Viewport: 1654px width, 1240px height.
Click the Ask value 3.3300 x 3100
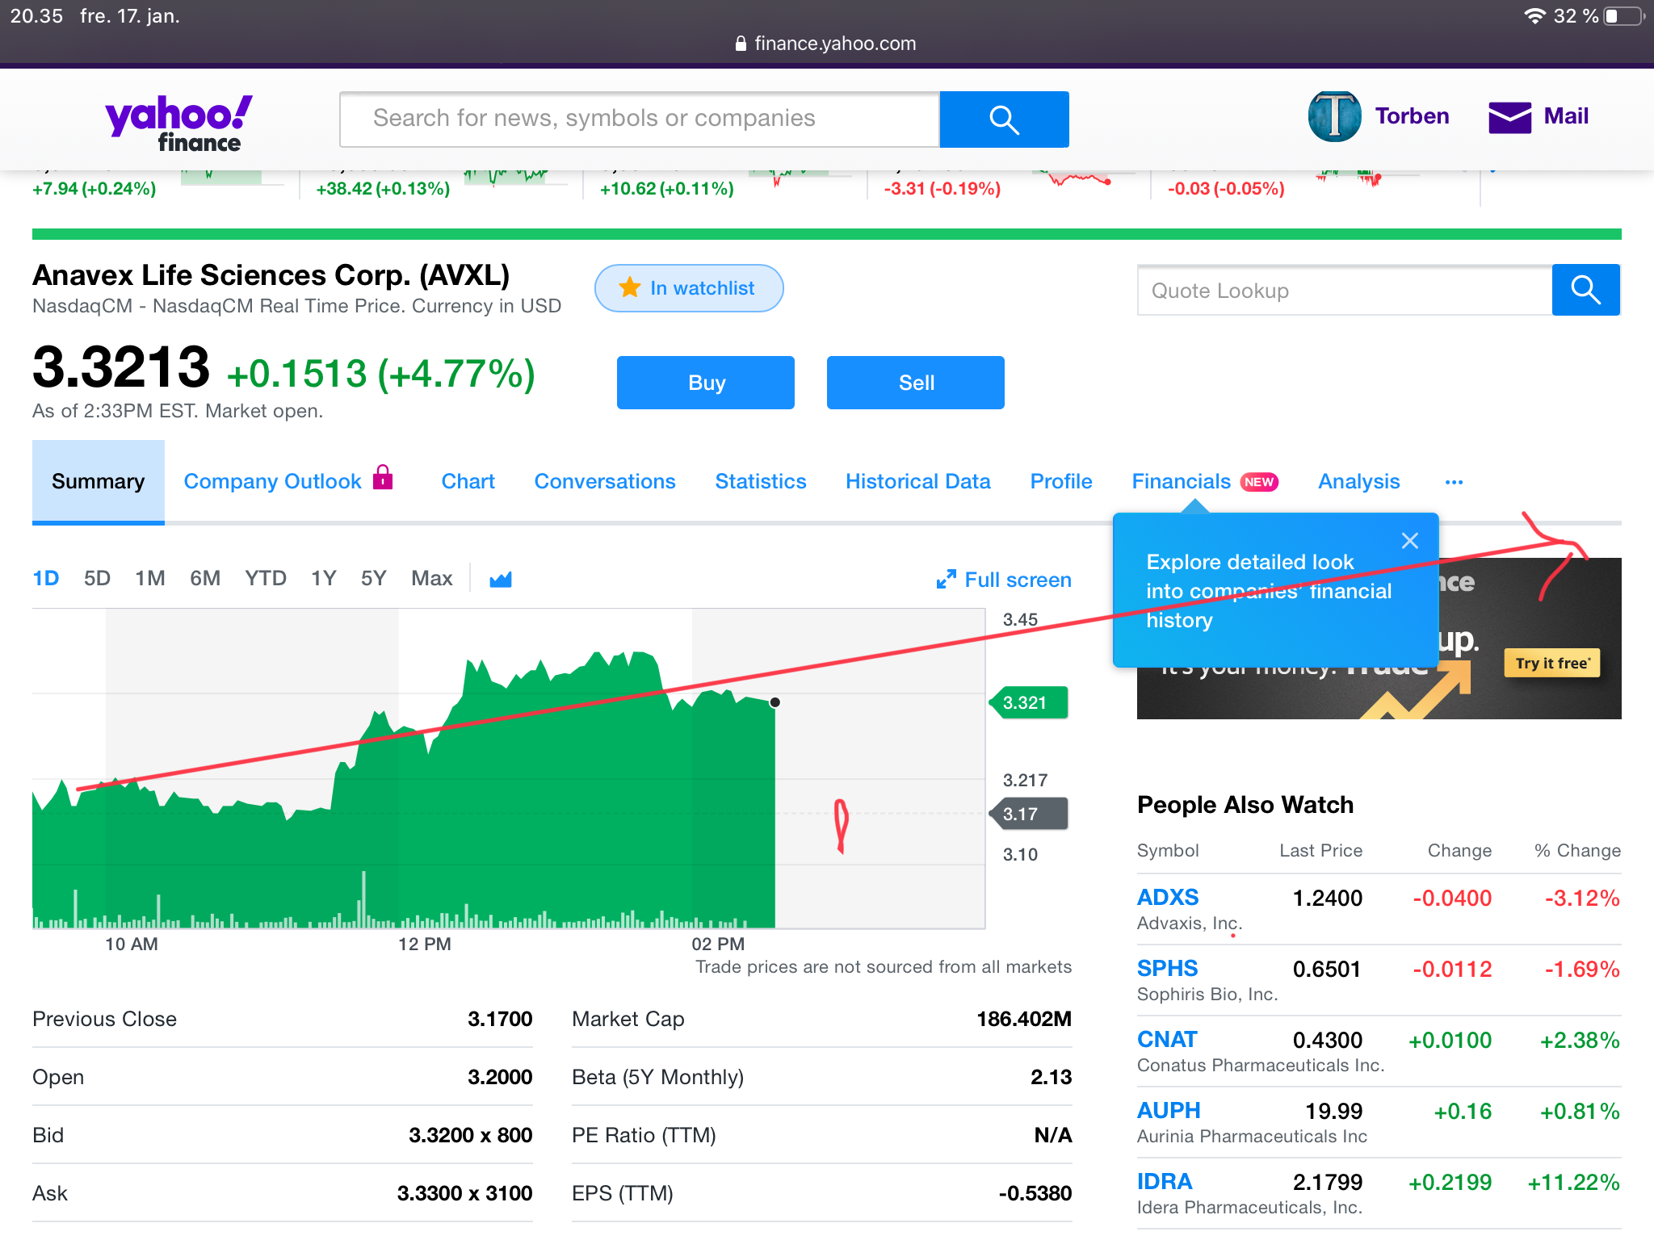[464, 1193]
